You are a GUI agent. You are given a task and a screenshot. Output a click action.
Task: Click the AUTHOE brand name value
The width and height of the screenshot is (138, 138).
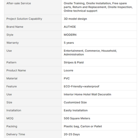click(70, 27)
